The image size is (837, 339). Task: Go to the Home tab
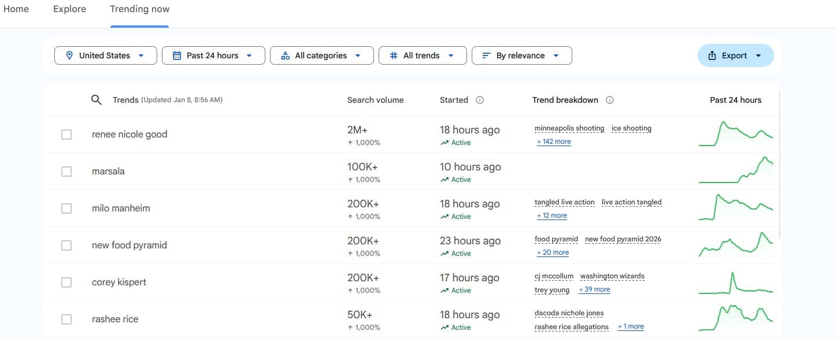[x=16, y=9]
